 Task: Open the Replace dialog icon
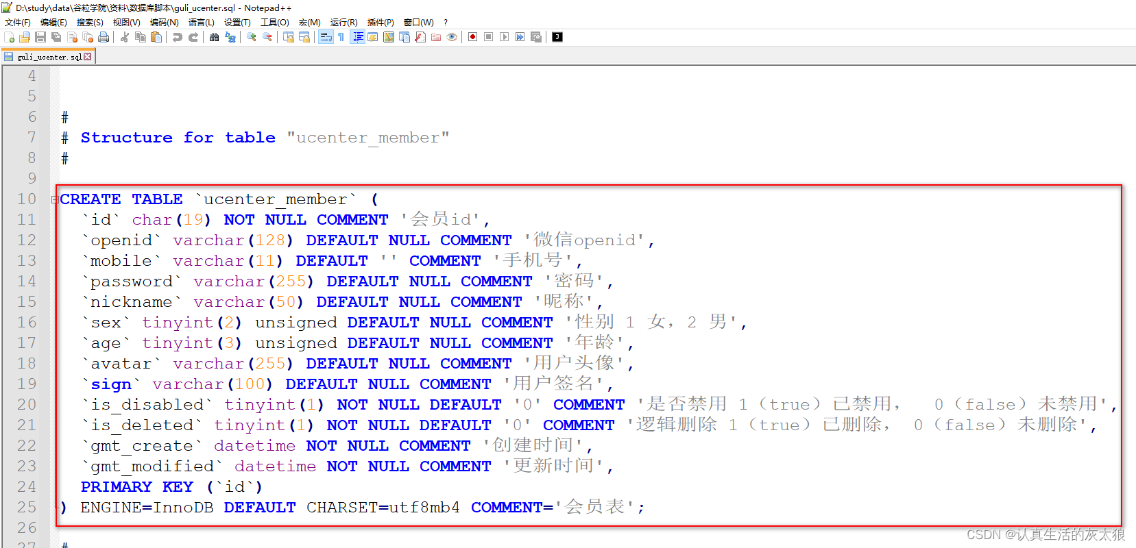[230, 37]
